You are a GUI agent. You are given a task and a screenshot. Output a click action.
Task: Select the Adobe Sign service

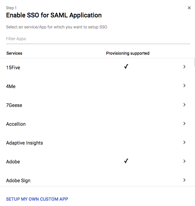pyautogui.click(x=18, y=180)
